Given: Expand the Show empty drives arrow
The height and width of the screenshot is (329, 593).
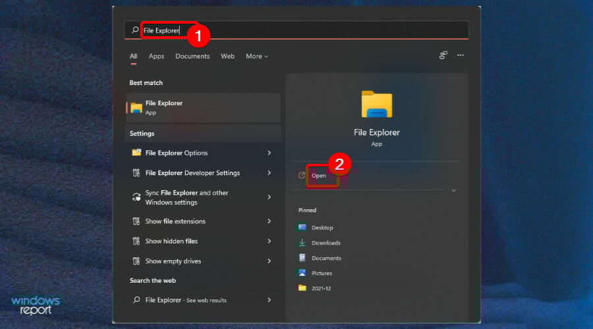Looking at the screenshot, I should point(269,261).
